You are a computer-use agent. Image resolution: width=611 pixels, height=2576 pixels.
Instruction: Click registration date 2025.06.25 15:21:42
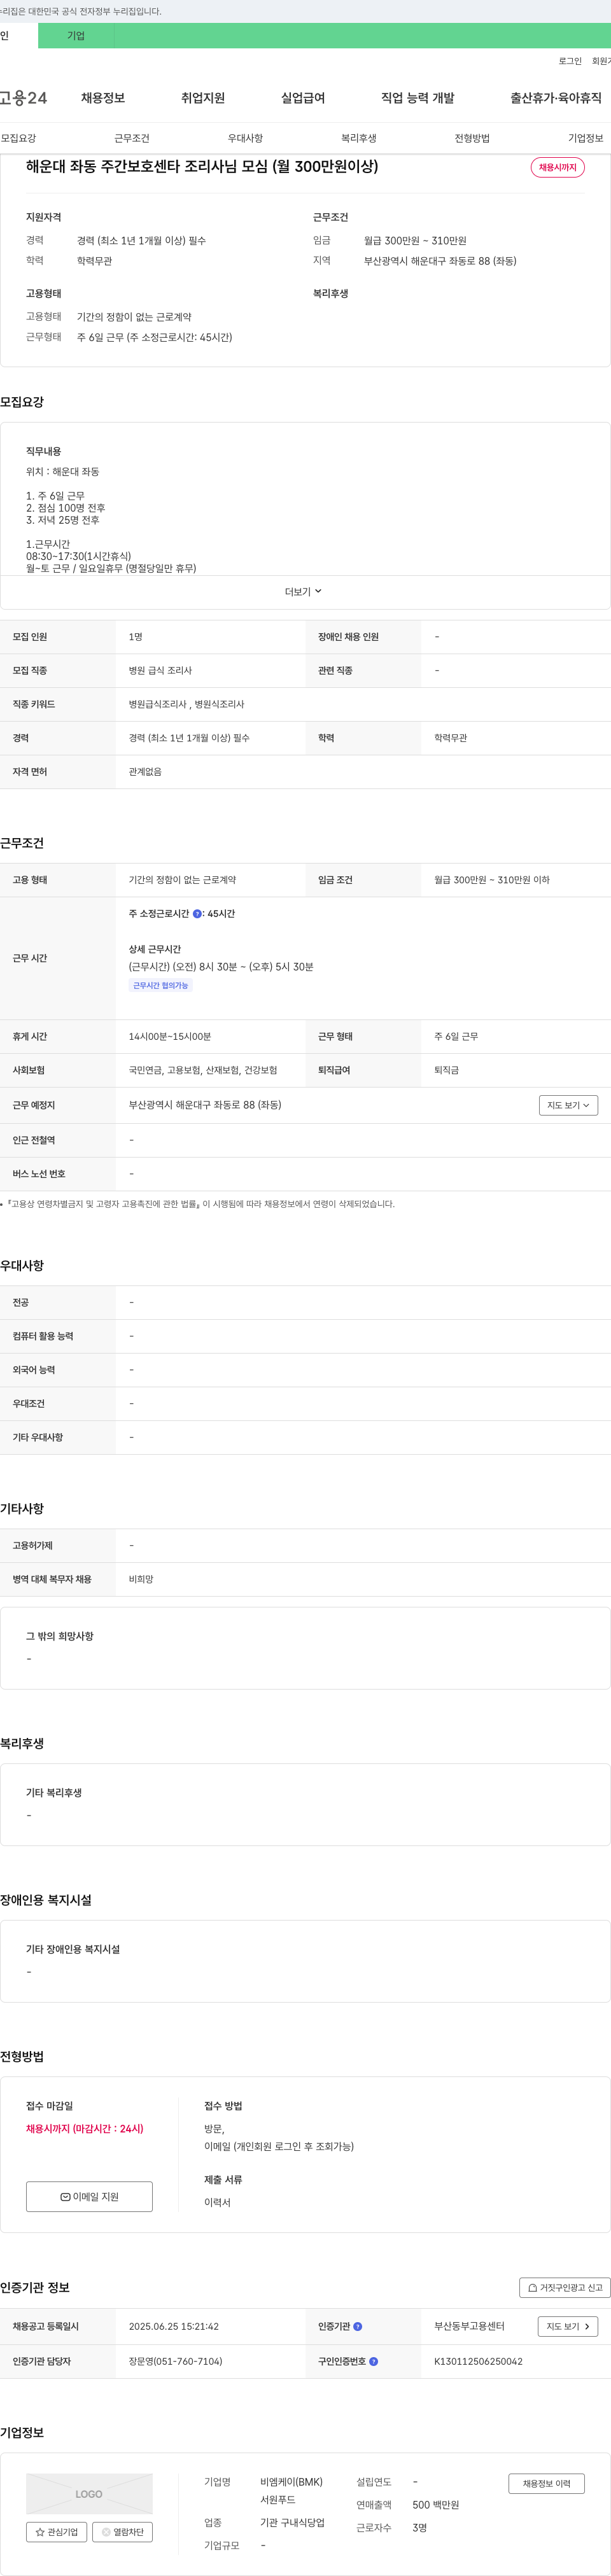(174, 2327)
